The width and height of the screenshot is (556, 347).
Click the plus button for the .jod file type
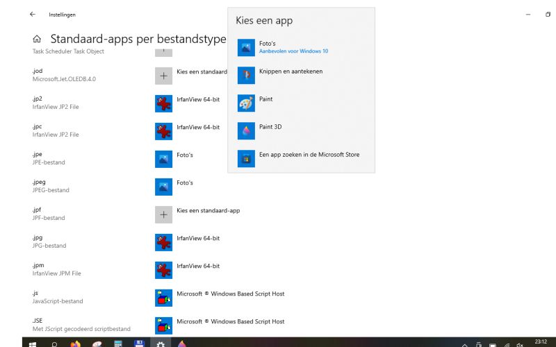163,76
